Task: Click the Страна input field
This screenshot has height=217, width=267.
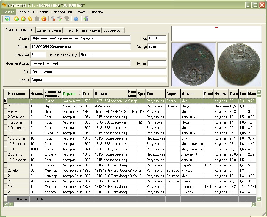Action: 81,38
